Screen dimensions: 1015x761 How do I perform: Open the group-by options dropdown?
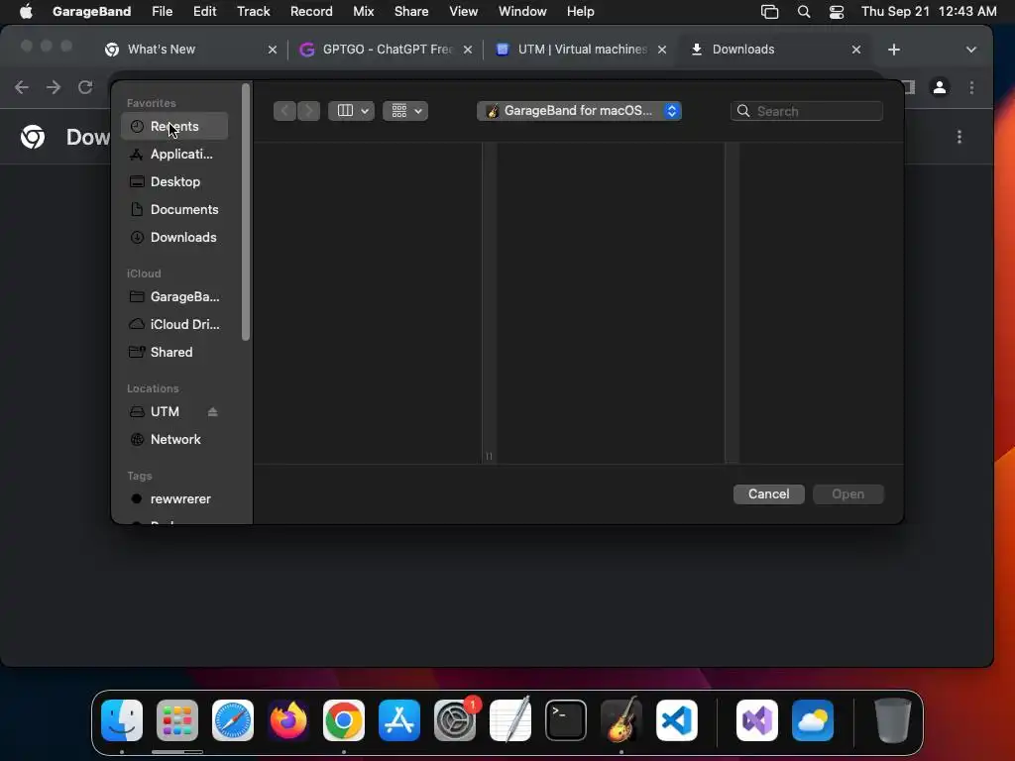click(405, 111)
